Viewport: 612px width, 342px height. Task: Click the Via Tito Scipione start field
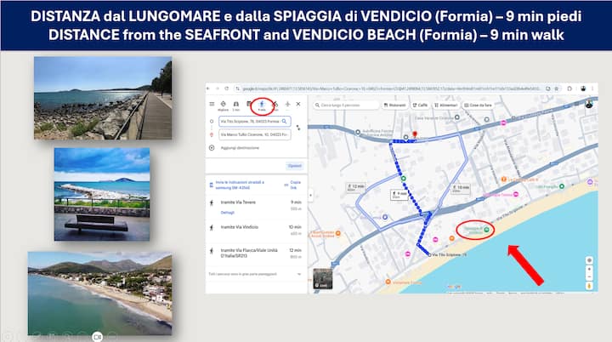[254, 122]
